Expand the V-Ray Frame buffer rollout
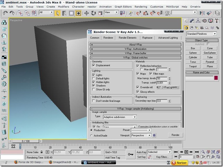 point(136,53)
